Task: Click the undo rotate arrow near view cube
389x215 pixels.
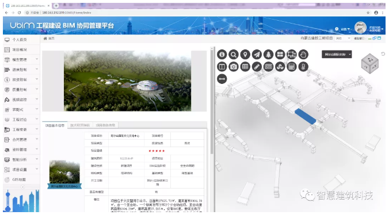Action: point(383,54)
